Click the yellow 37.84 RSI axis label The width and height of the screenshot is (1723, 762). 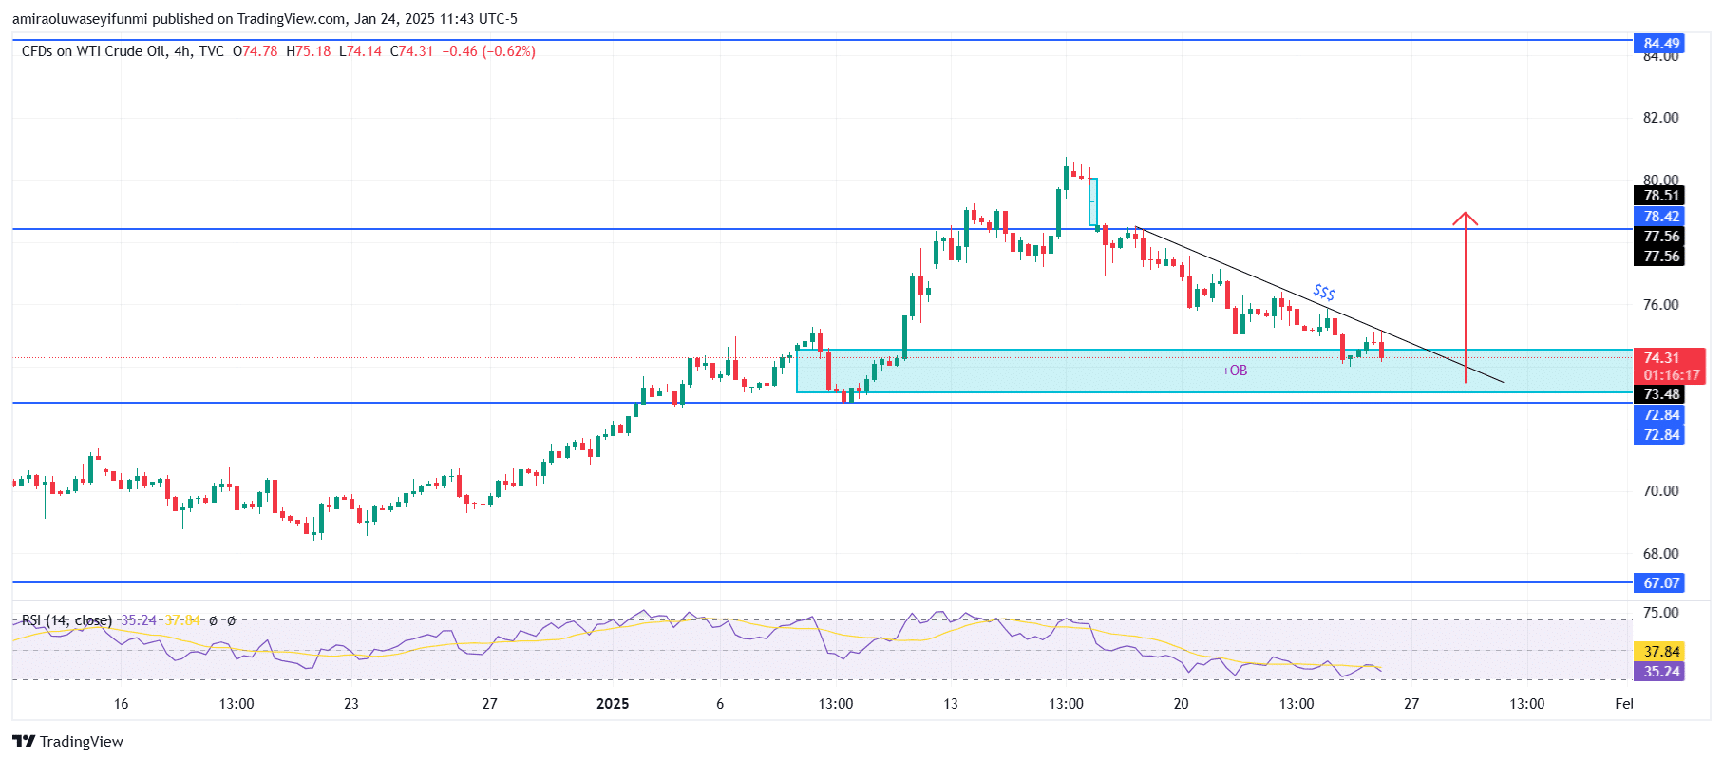coord(1660,652)
